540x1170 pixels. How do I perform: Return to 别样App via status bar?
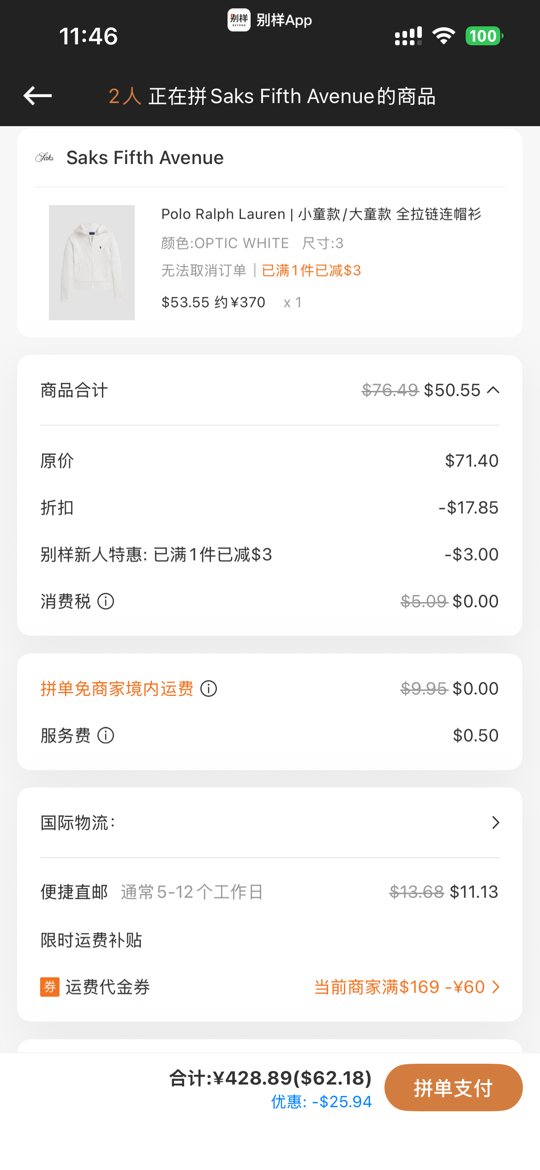click(270, 20)
